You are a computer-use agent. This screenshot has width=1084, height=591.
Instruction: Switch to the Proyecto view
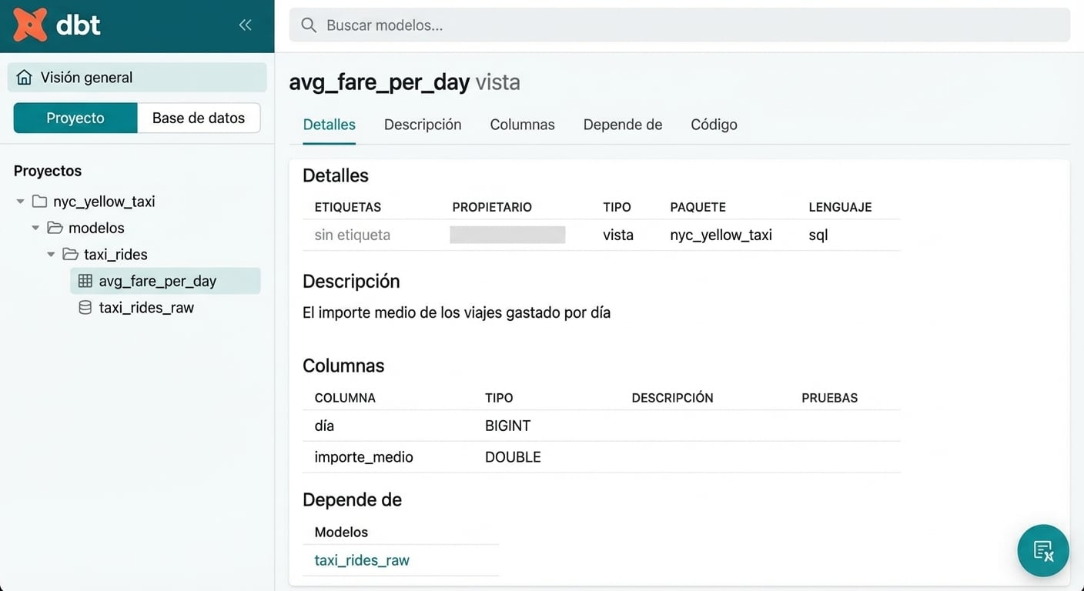tap(75, 118)
